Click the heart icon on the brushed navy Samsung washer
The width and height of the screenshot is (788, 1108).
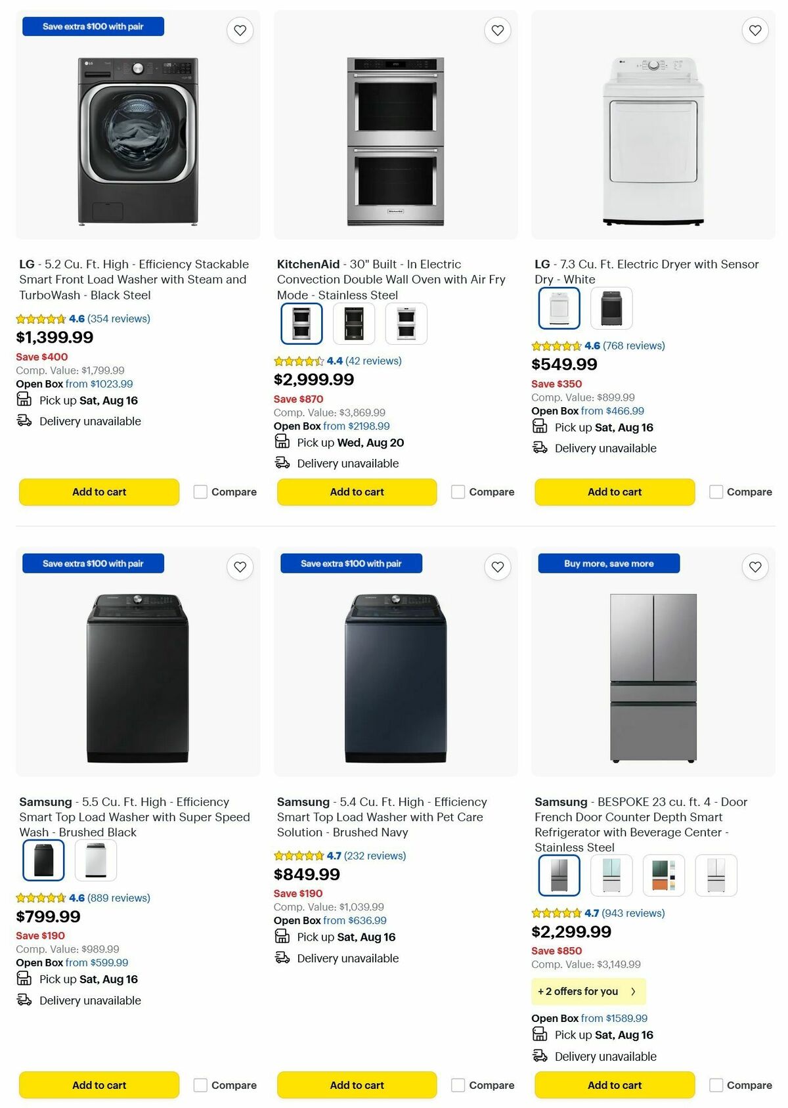(x=497, y=565)
